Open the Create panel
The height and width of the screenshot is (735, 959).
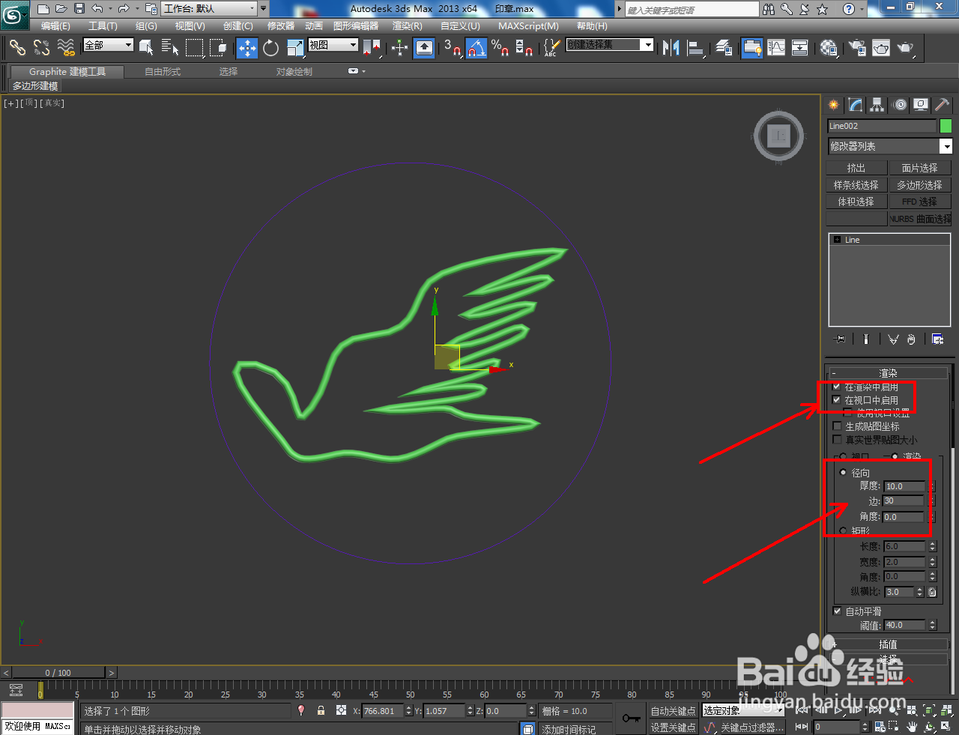tap(833, 105)
